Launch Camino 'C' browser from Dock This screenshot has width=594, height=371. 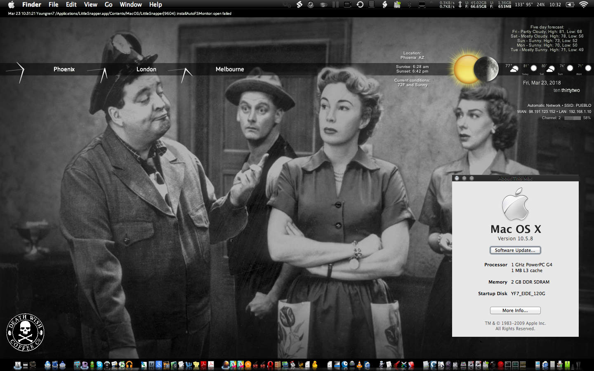point(433,365)
